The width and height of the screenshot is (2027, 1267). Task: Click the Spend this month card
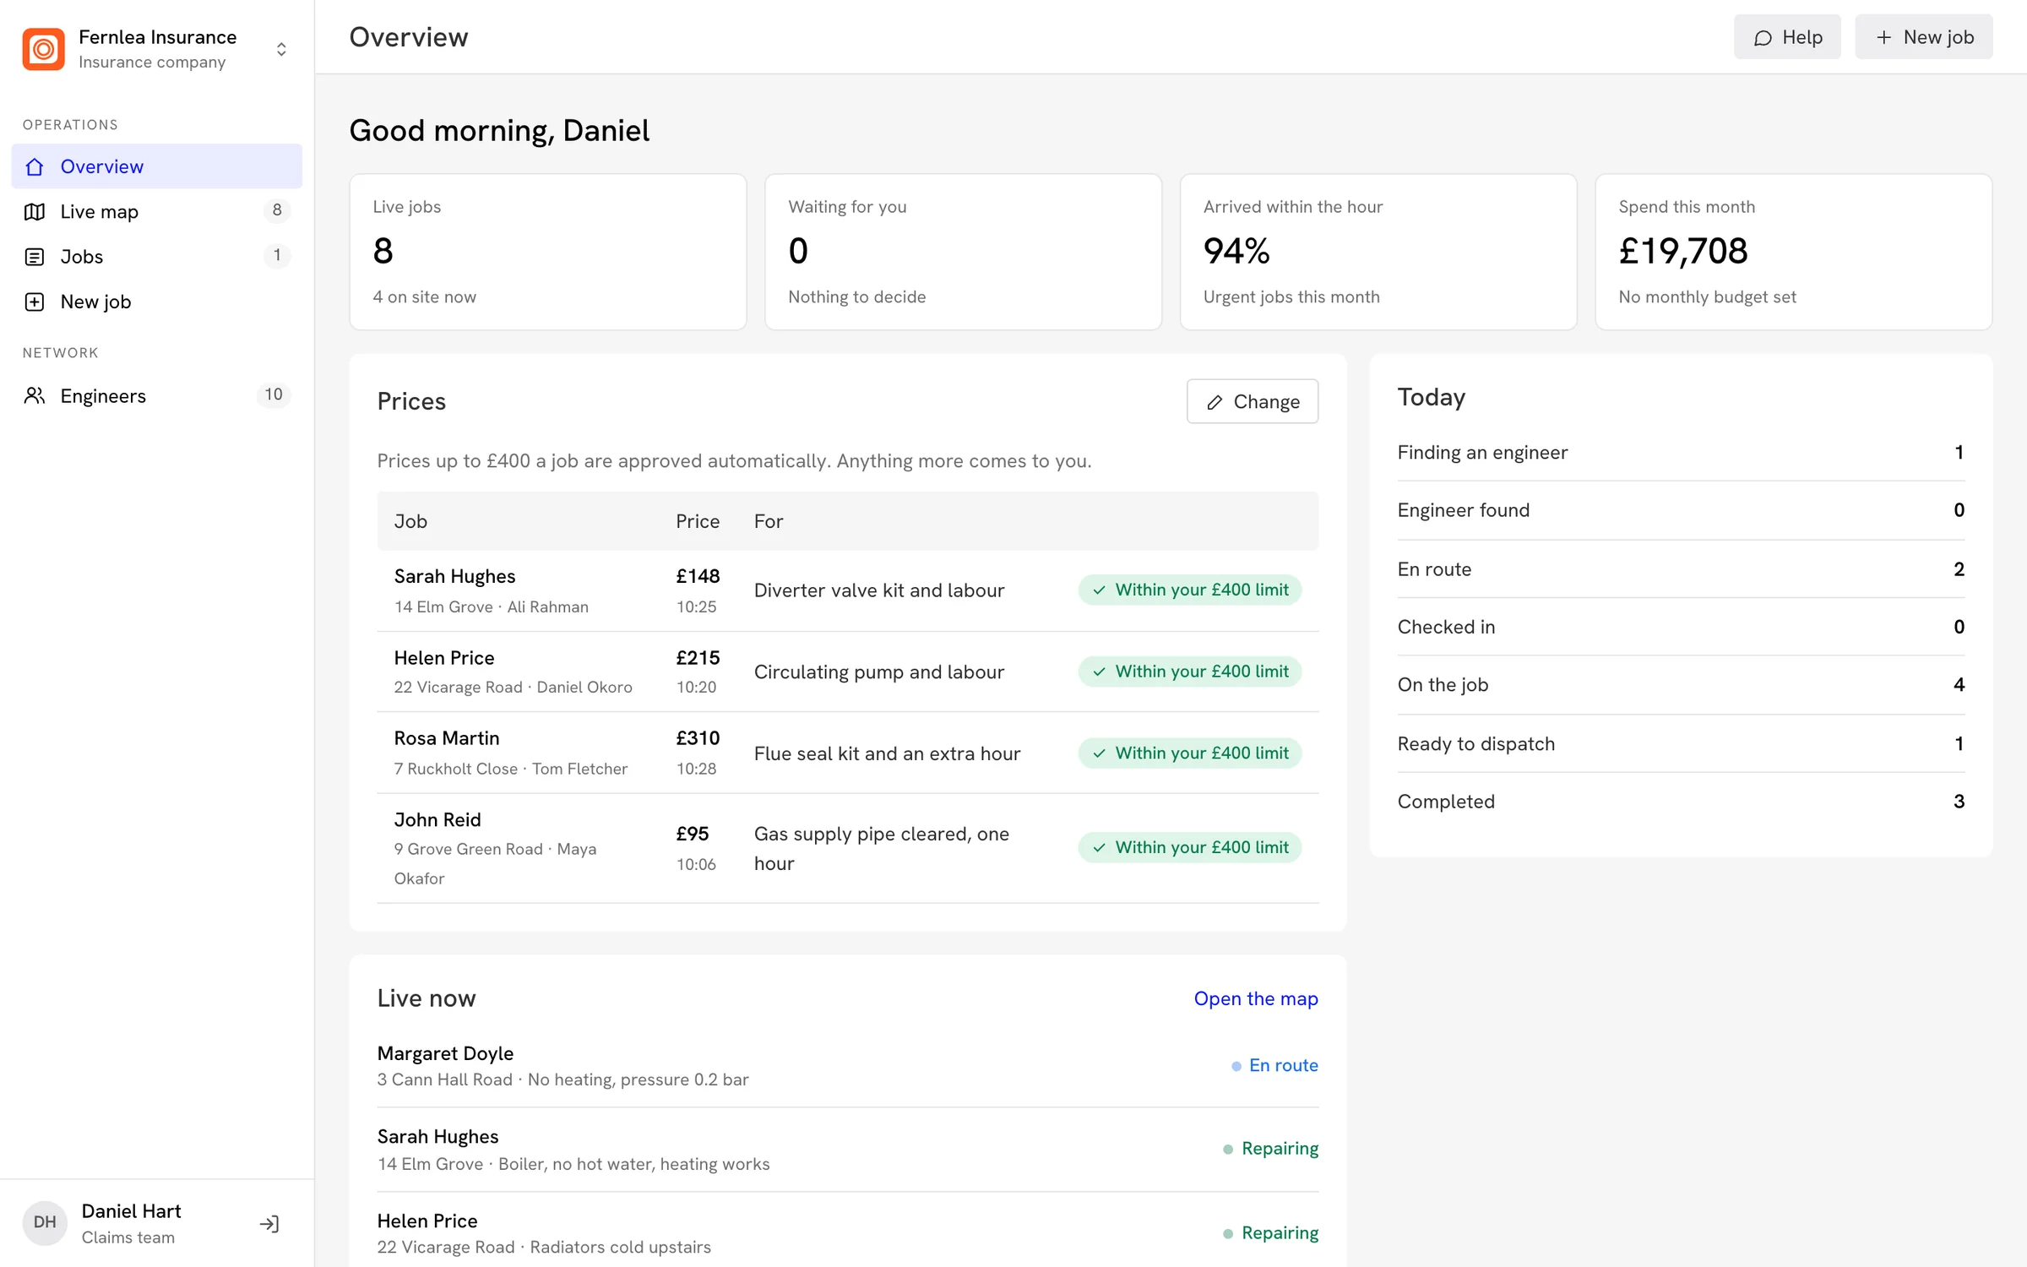(1794, 252)
